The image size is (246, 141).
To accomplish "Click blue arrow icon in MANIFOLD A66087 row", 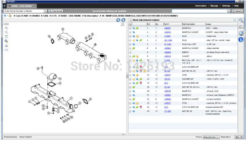I will pos(133,28).
